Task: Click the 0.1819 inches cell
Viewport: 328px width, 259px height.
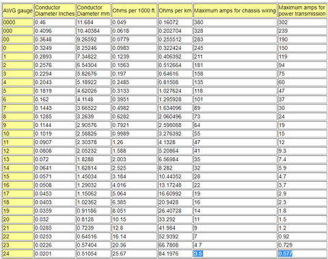Action: pos(55,91)
